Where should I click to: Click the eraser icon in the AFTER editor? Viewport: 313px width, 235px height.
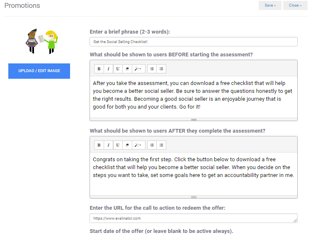(127, 145)
